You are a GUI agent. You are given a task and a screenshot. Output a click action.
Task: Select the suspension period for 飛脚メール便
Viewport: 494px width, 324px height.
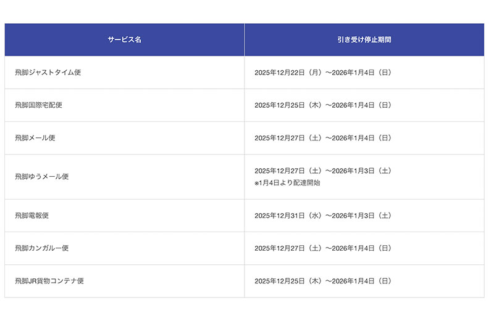click(323, 138)
